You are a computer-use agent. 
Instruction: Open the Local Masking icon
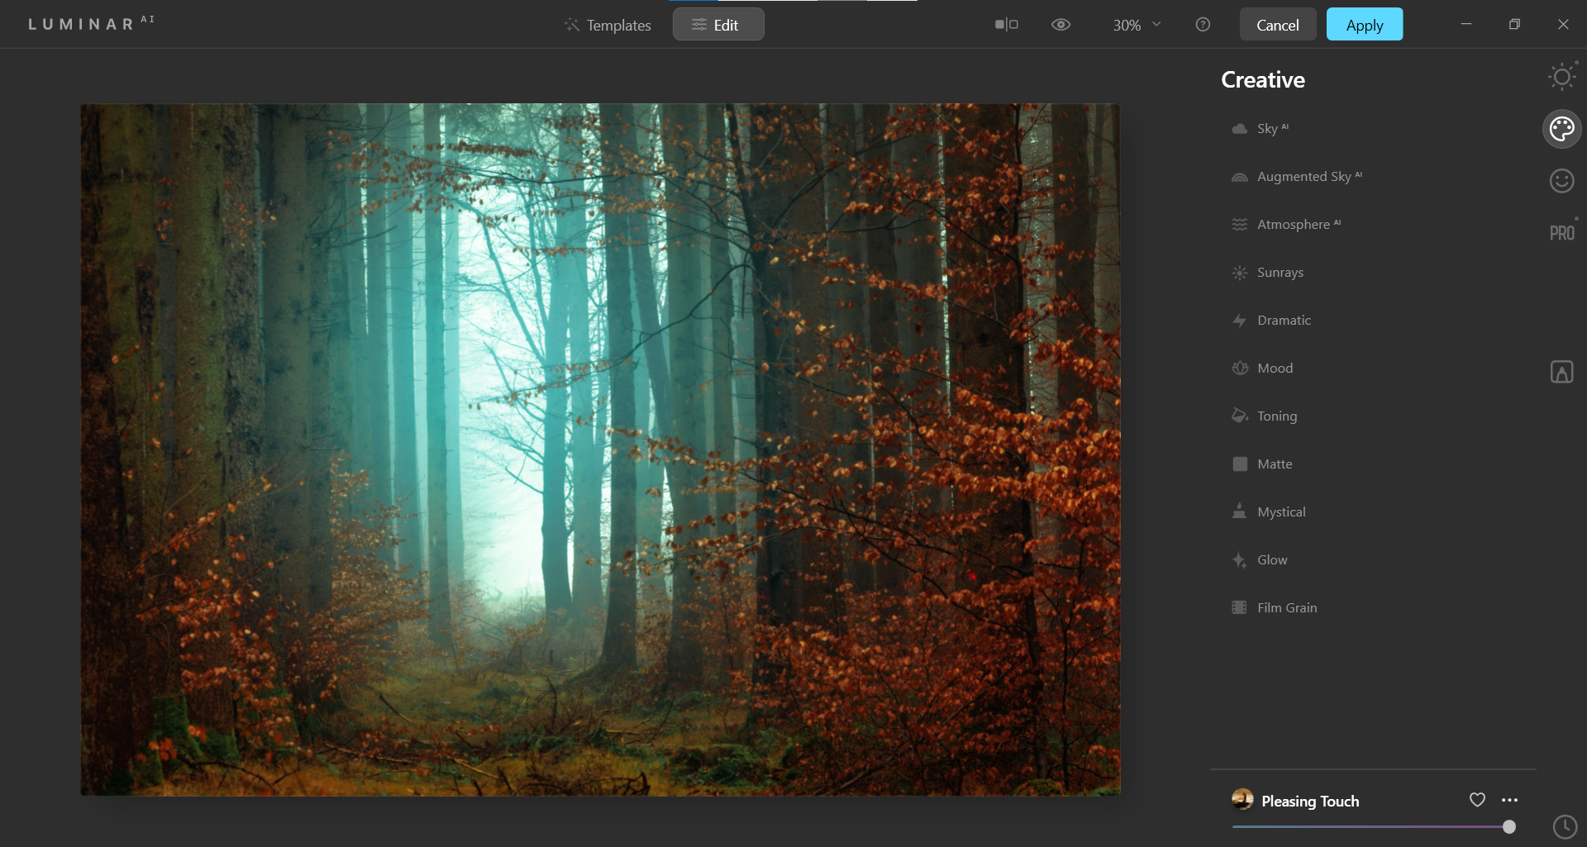click(x=1561, y=372)
